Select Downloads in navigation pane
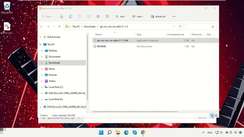 point(54,63)
